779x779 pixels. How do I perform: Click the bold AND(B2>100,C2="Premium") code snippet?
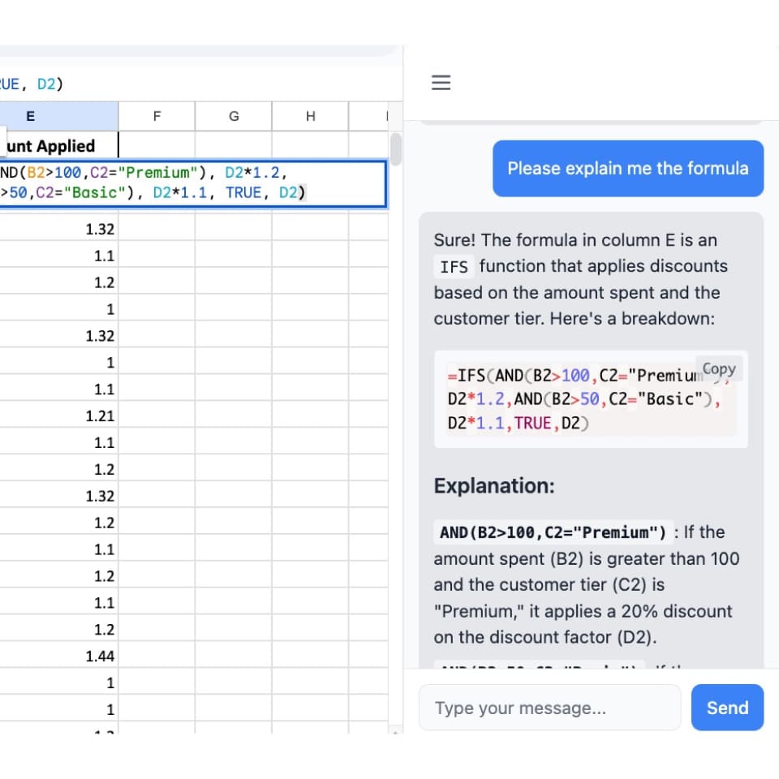tap(553, 533)
